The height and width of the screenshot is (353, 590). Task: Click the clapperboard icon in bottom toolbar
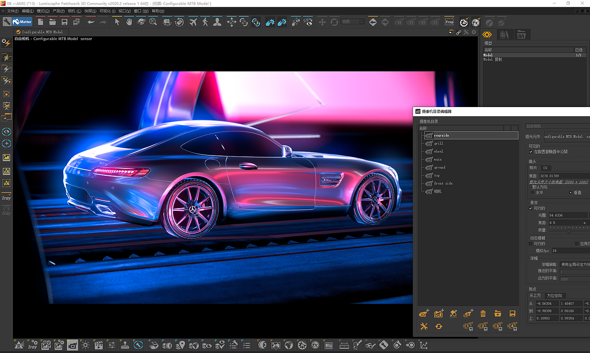point(98,345)
